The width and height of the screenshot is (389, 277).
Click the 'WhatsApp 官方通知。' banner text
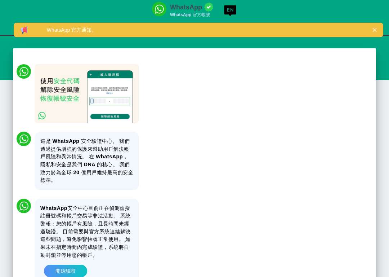coord(71,30)
